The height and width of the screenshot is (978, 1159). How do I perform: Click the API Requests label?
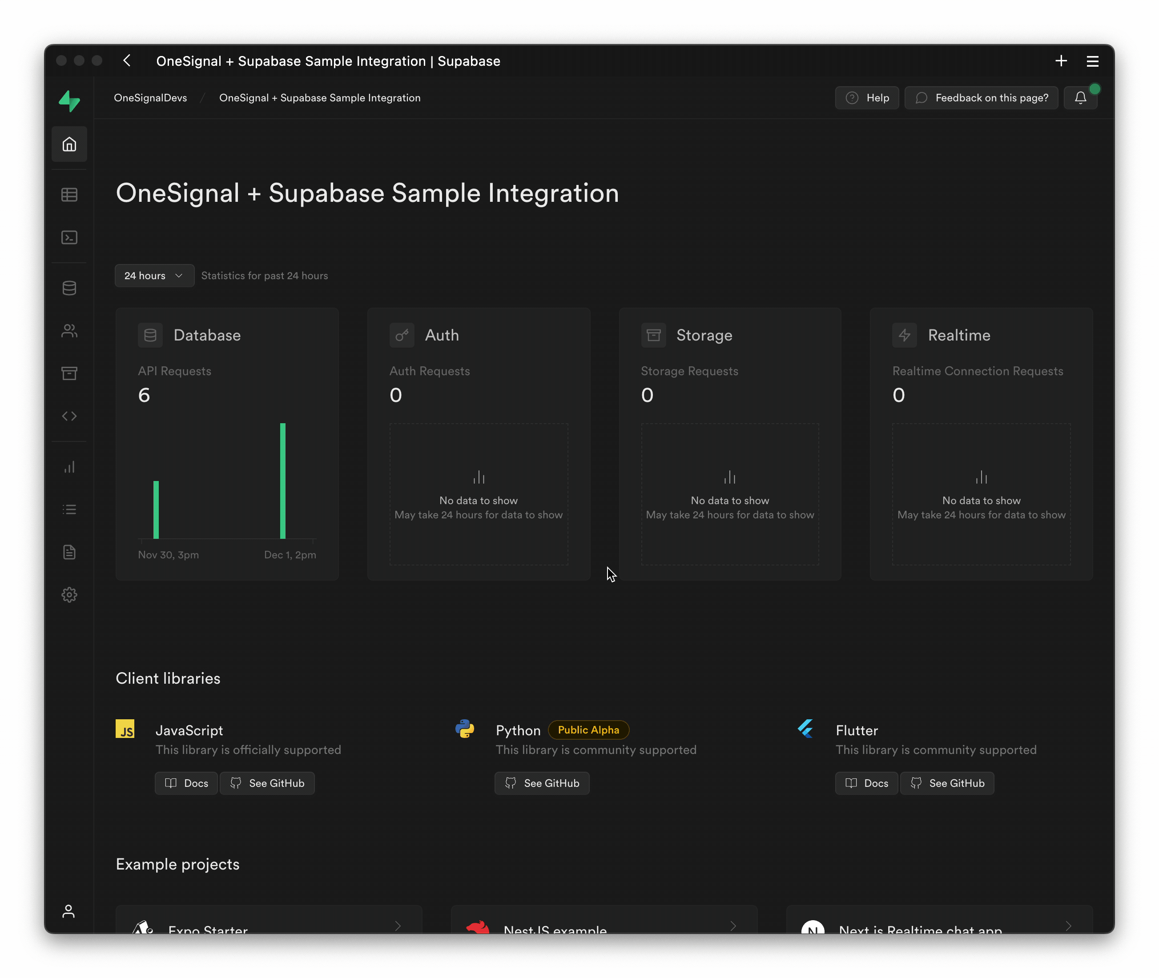coord(175,371)
